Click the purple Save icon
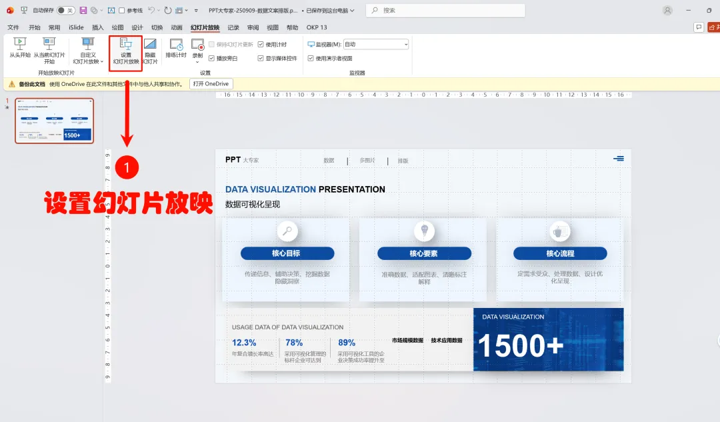This screenshot has height=422, width=720. 83,10
